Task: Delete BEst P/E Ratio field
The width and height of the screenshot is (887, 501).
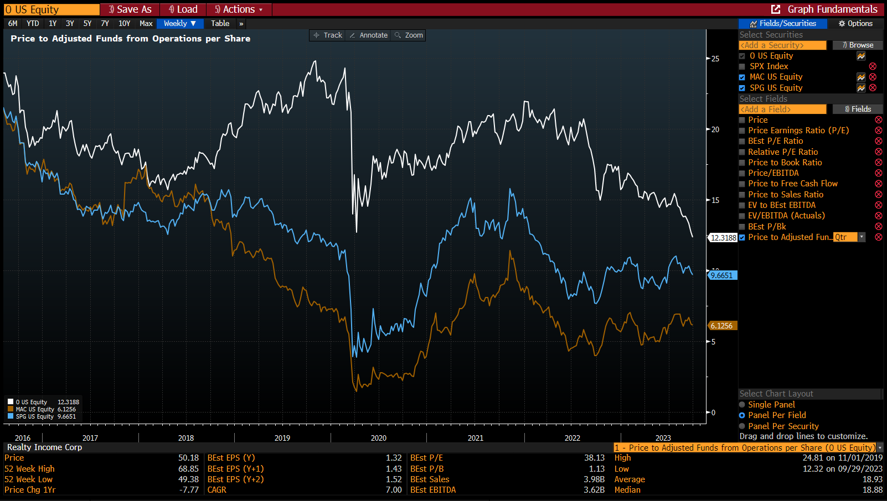Action: pyautogui.click(x=878, y=141)
